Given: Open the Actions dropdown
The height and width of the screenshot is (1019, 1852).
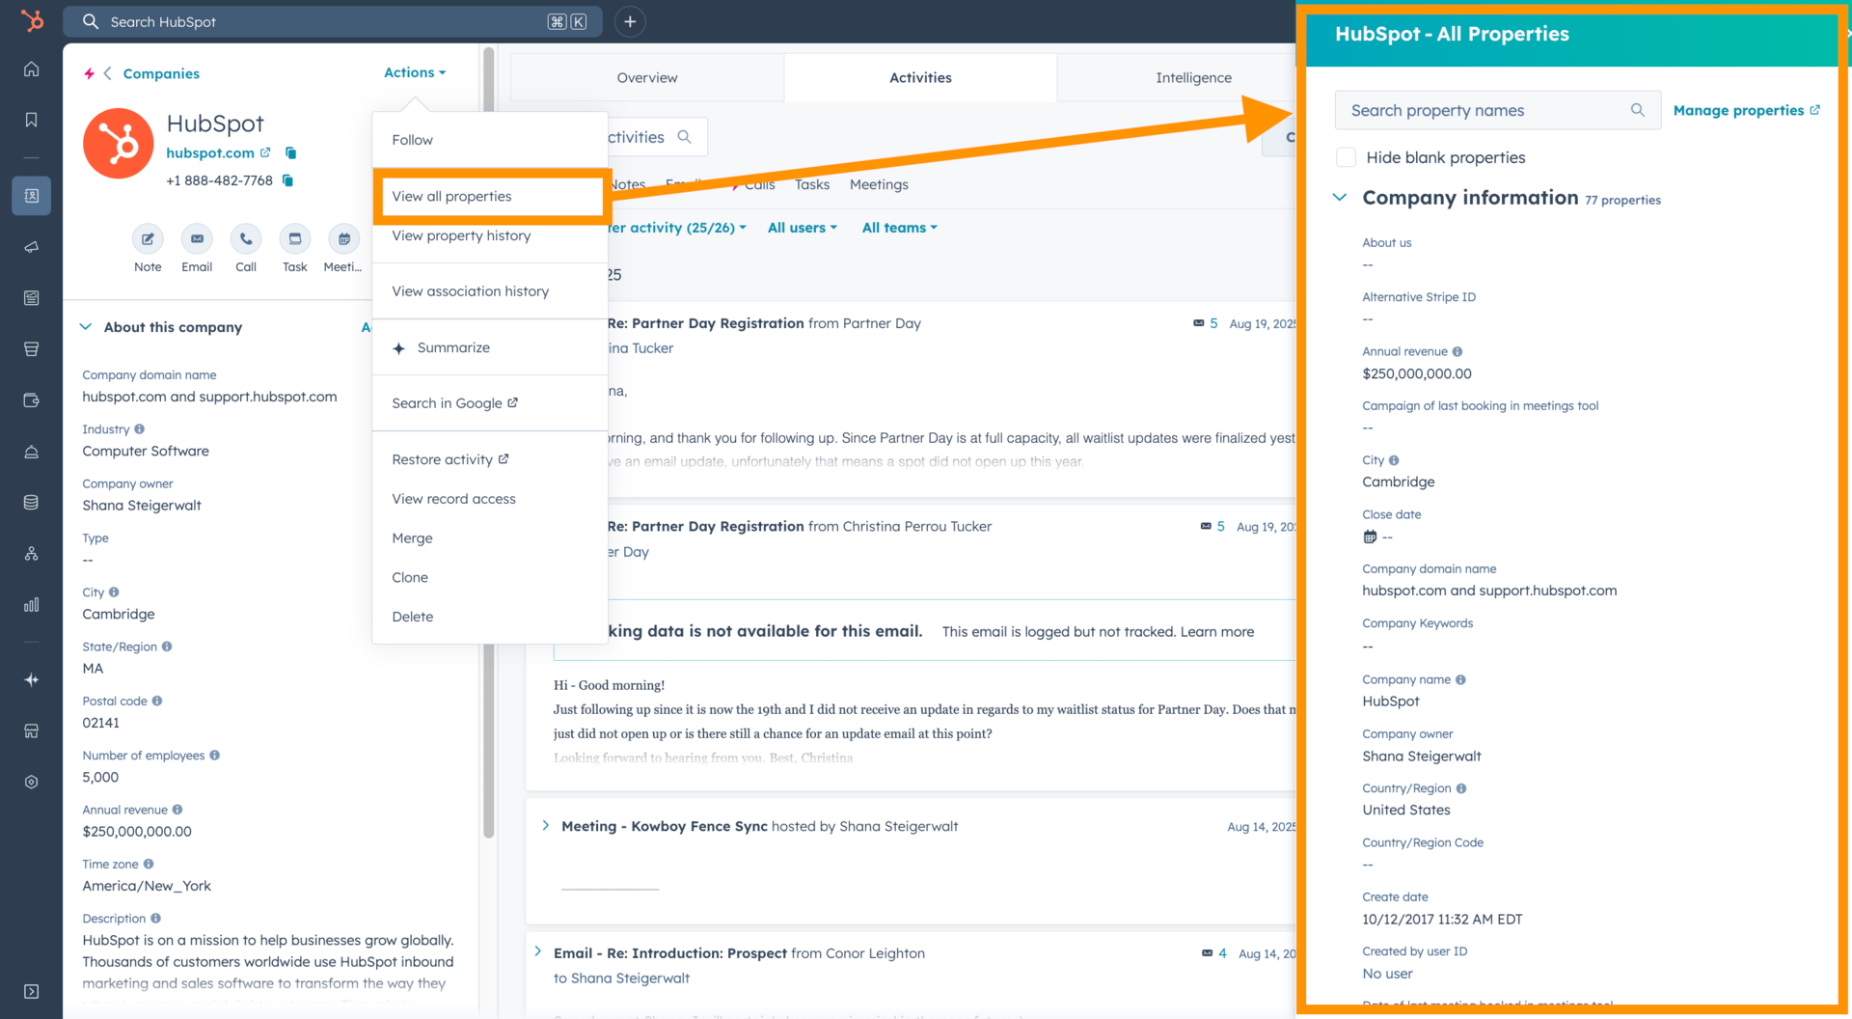Looking at the screenshot, I should (x=415, y=72).
